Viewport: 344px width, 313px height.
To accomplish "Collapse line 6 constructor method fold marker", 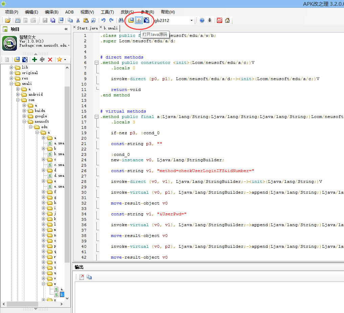I will point(97,63).
